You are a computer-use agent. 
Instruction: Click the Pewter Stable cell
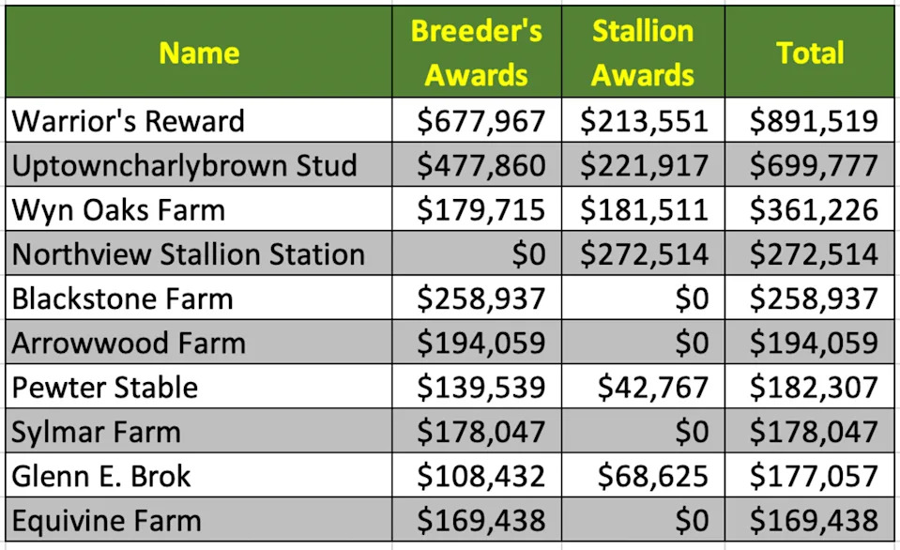point(199,387)
